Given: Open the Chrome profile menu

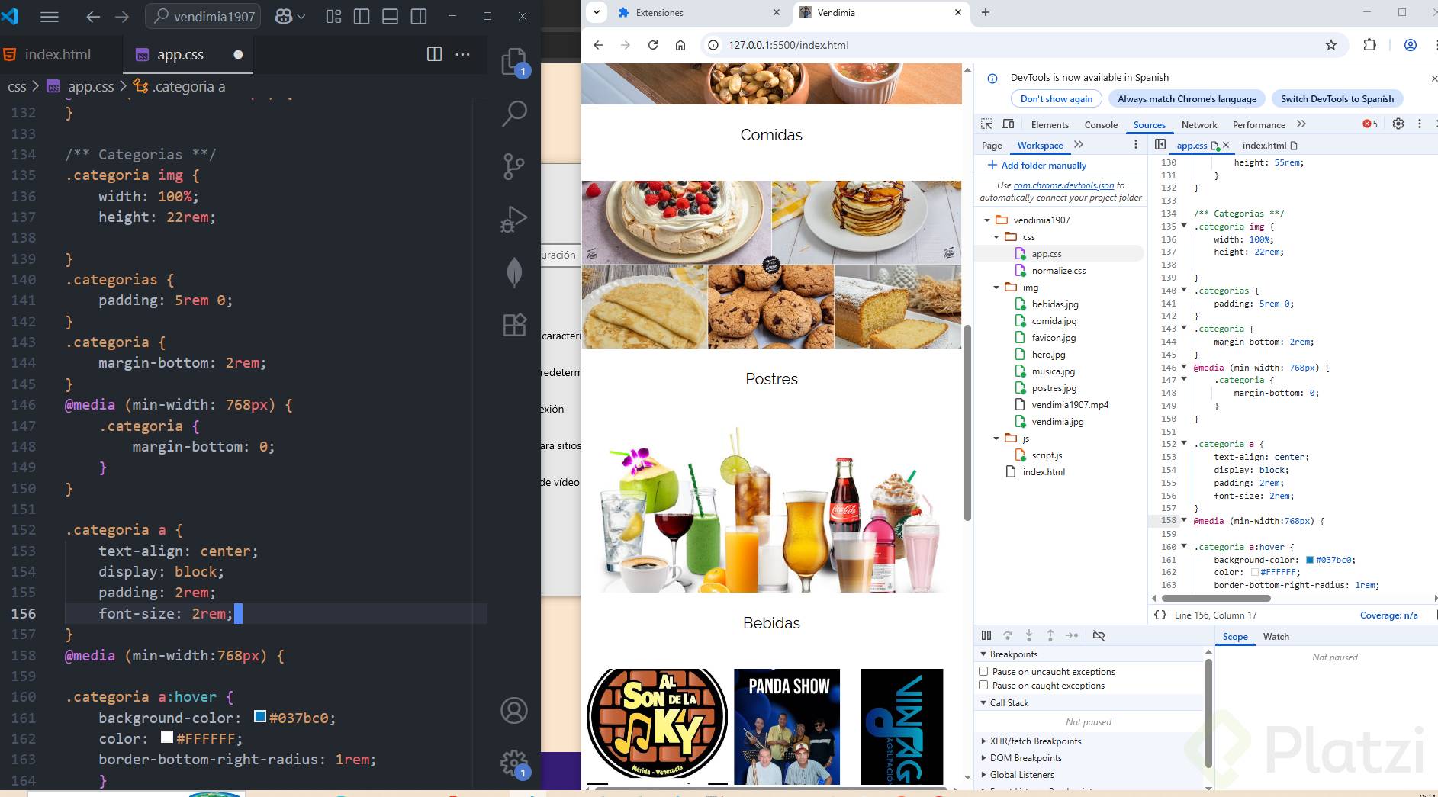Looking at the screenshot, I should [1411, 45].
